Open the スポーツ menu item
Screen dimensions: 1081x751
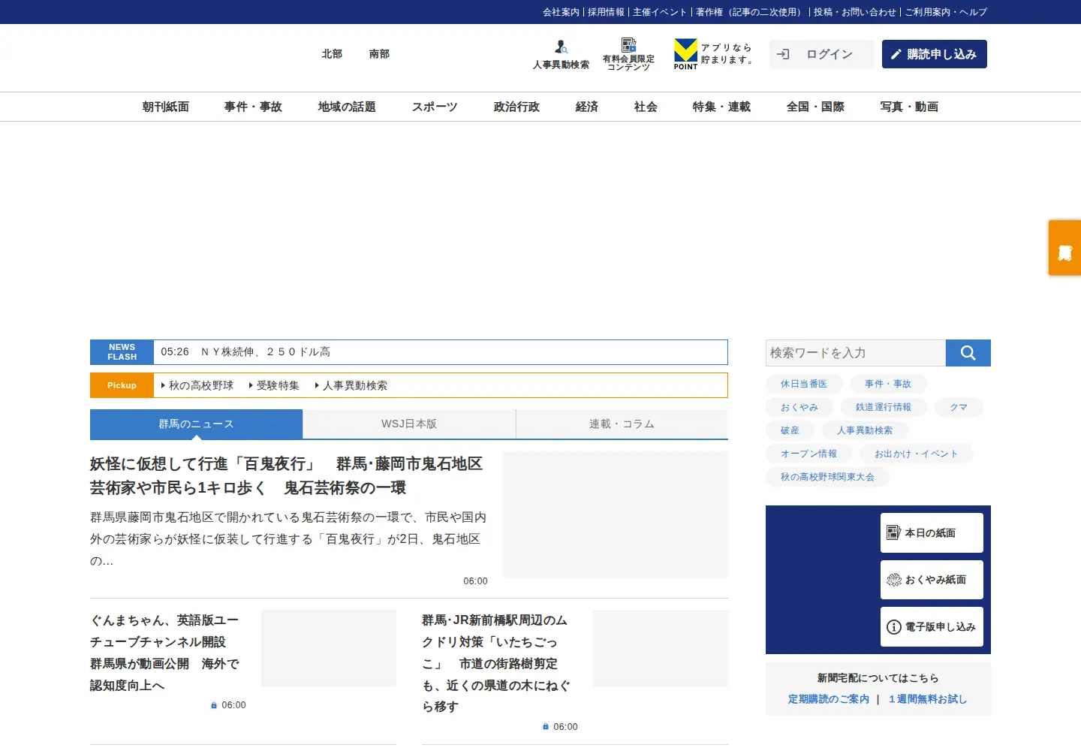tap(435, 107)
